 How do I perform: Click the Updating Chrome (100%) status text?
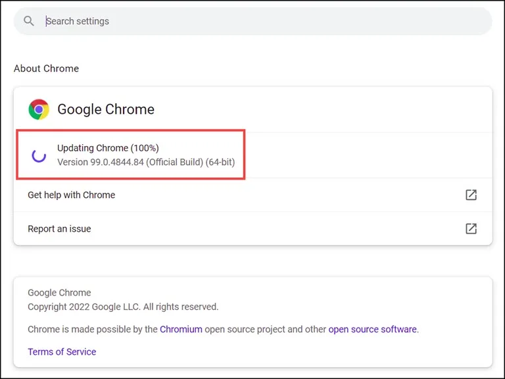(x=108, y=148)
